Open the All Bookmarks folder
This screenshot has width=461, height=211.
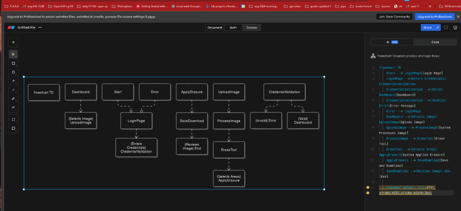(x=449, y=6)
